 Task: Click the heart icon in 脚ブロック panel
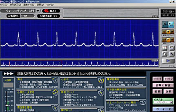(x=101, y=110)
